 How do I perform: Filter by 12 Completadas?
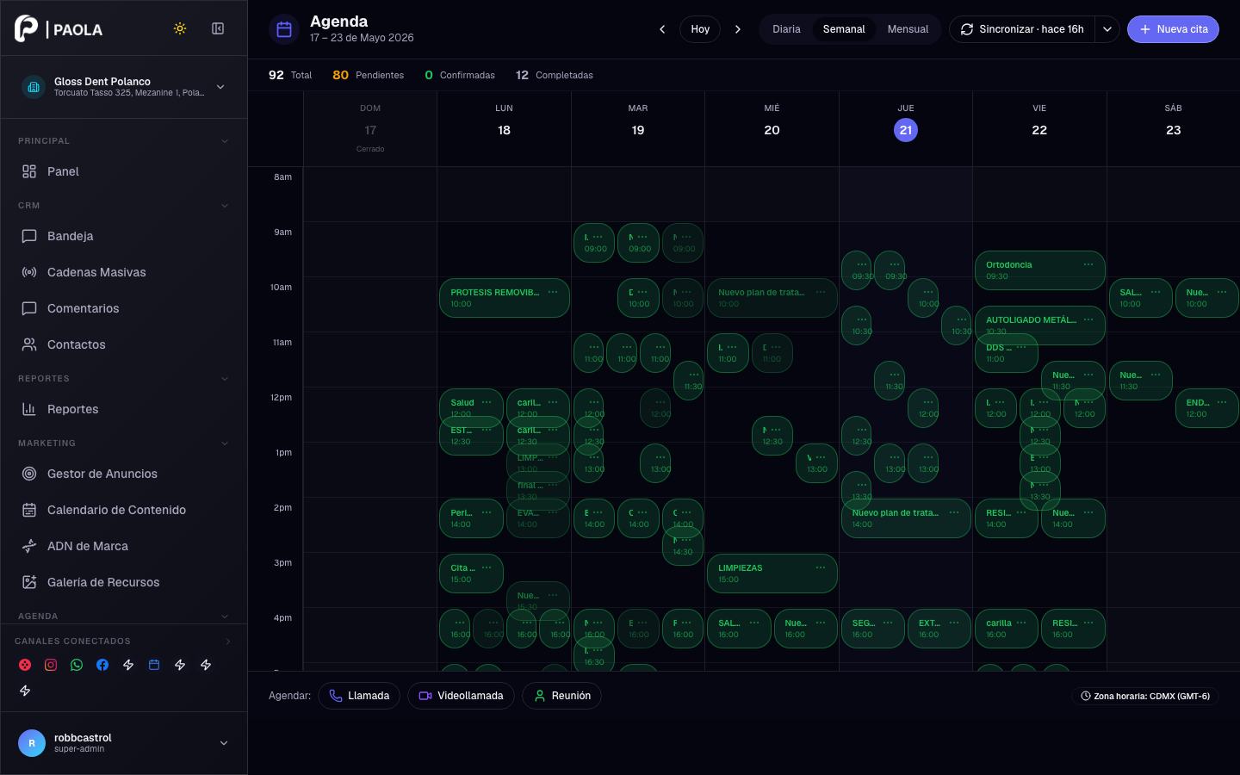[555, 75]
